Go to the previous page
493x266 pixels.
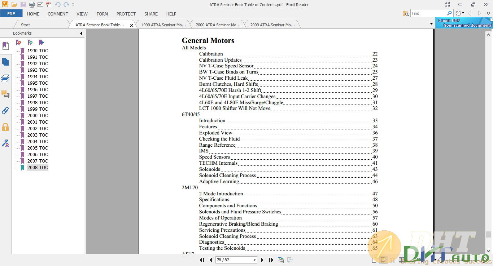click(x=211, y=260)
